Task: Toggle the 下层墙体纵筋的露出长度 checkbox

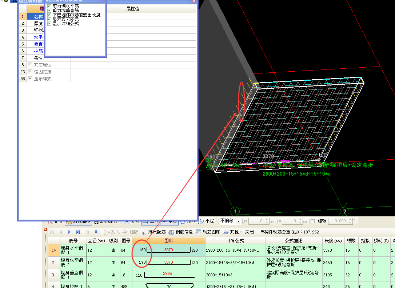Action: pyautogui.click(x=49, y=15)
